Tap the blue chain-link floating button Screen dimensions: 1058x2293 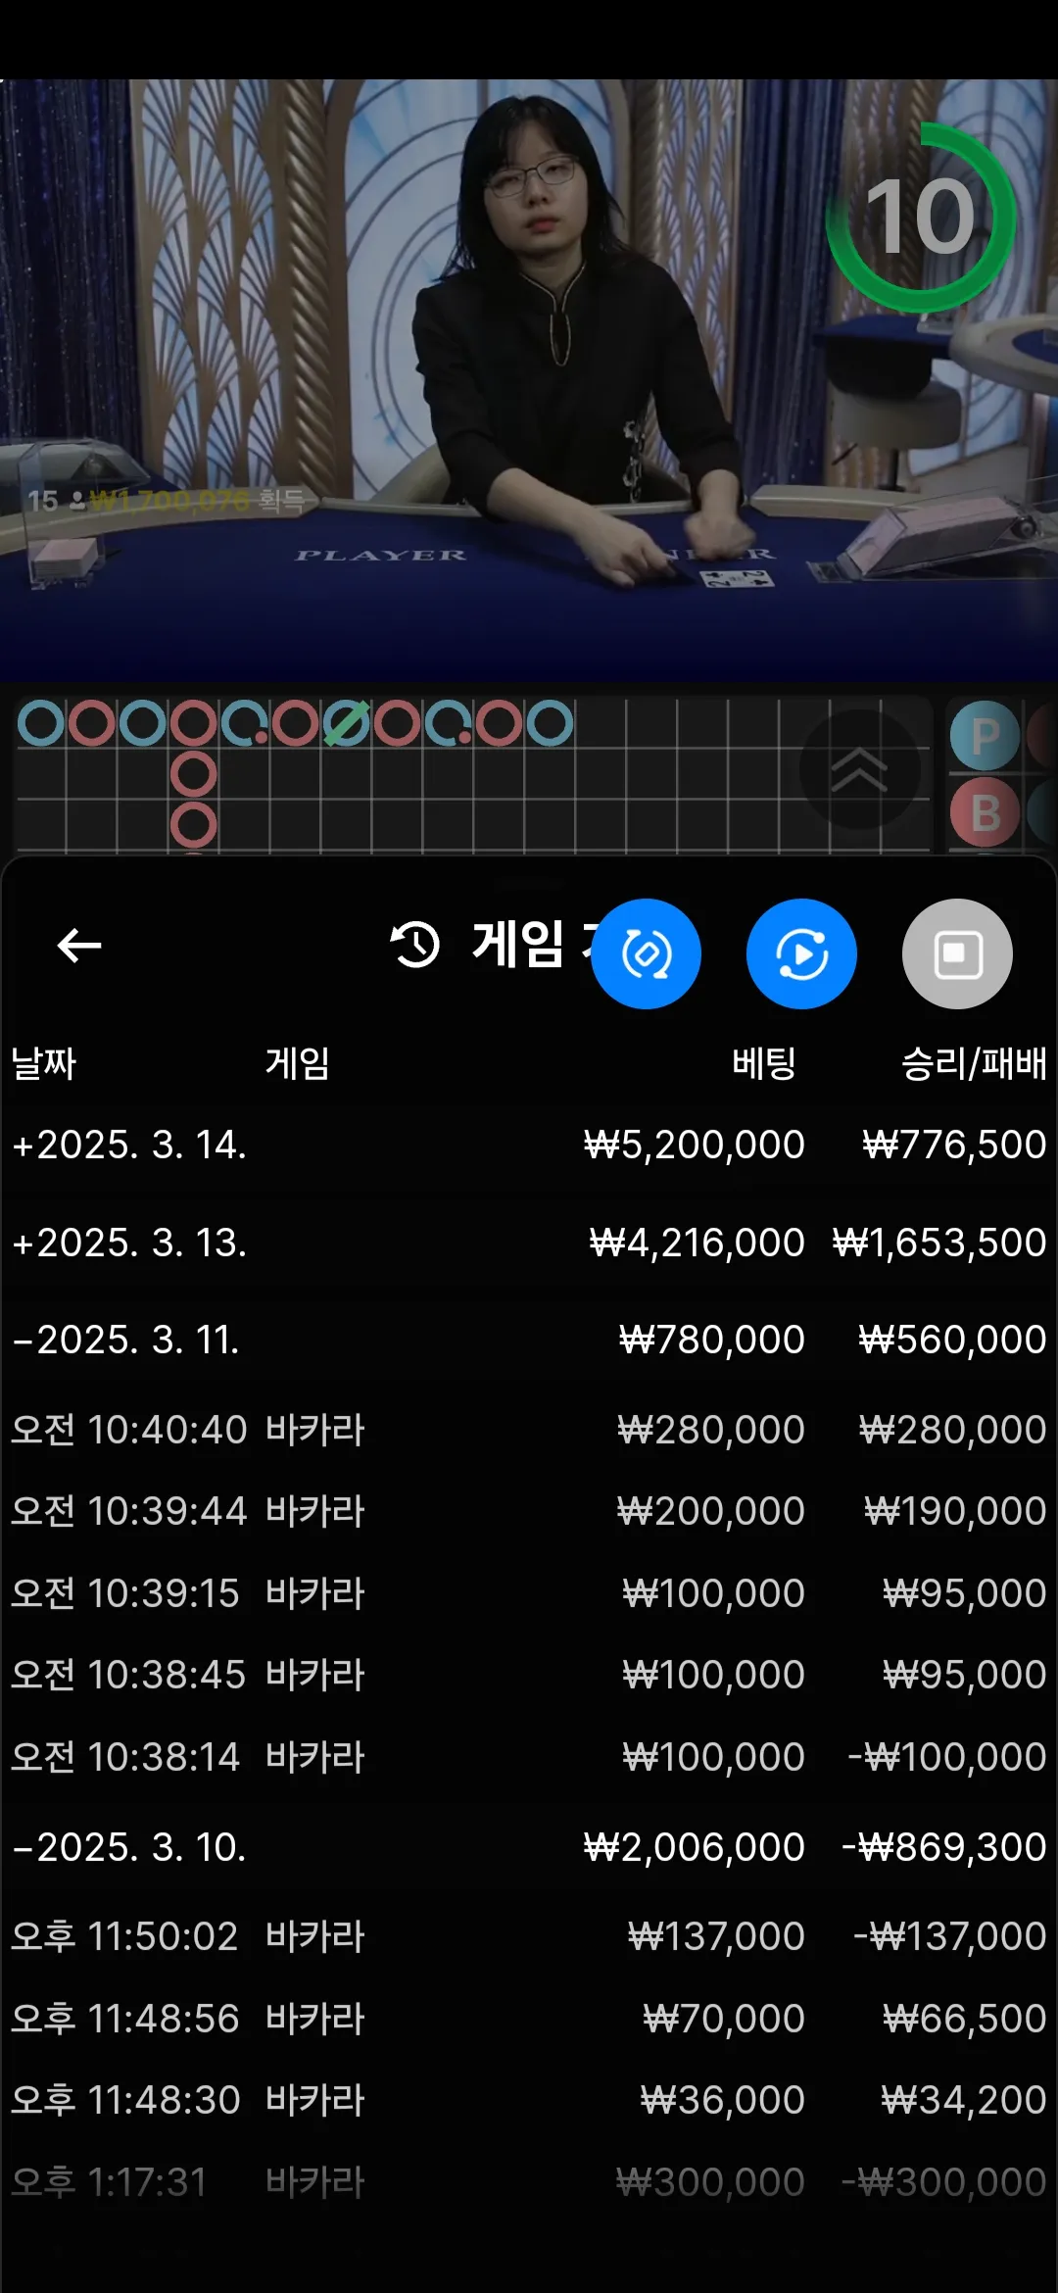pyautogui.click(x=646, y=953)
